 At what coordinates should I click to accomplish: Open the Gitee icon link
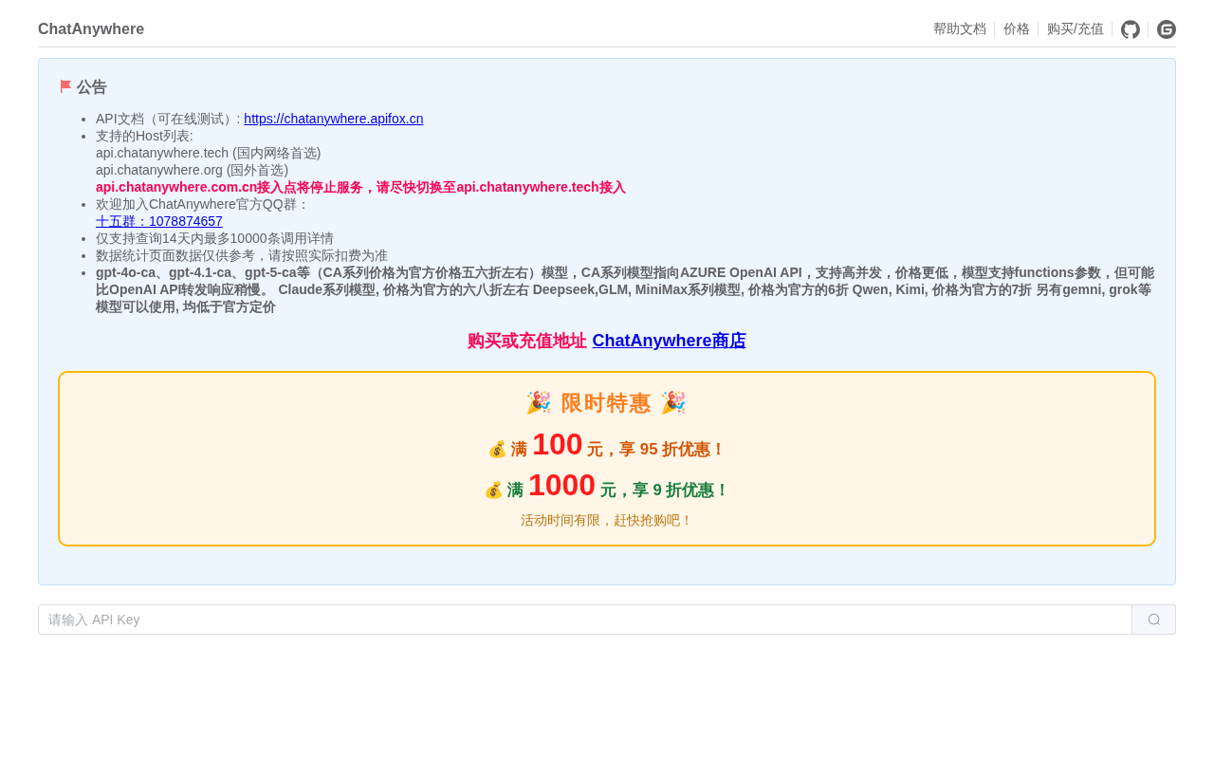point(1167,29)
